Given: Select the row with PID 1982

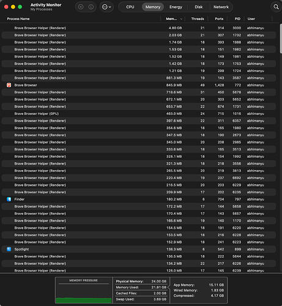Looking at the screenshot, I should coord(139,50).
